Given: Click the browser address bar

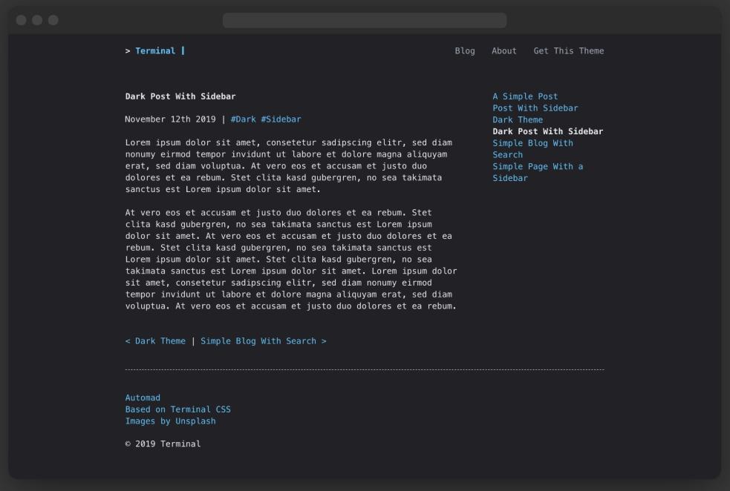Looking at the screenshot, I should (x=364, y=21).
